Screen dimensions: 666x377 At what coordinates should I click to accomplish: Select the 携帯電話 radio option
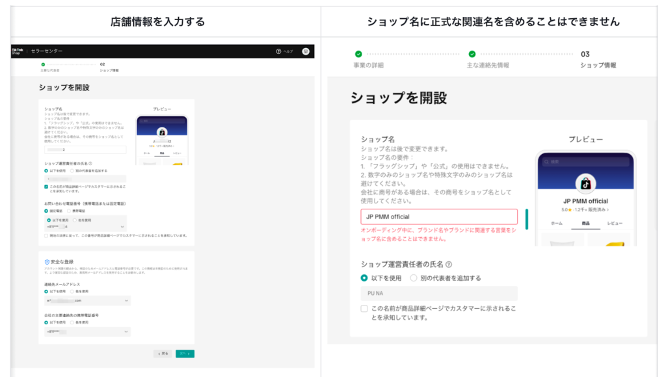click(68, 211)
